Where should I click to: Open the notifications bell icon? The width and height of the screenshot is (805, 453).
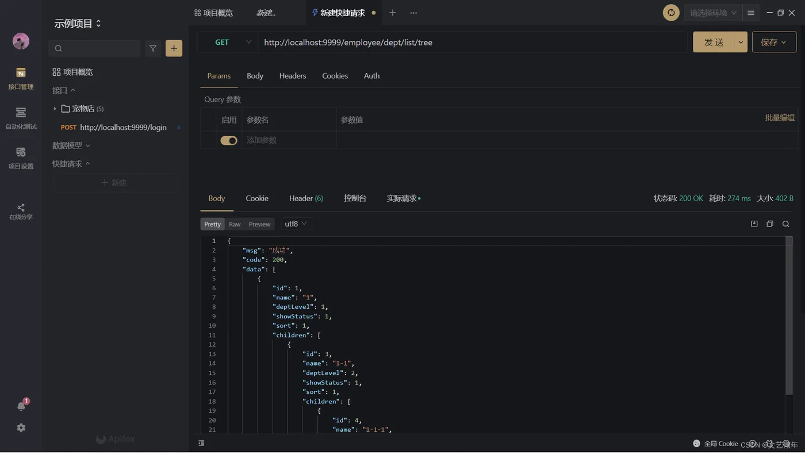click(21, 406)
